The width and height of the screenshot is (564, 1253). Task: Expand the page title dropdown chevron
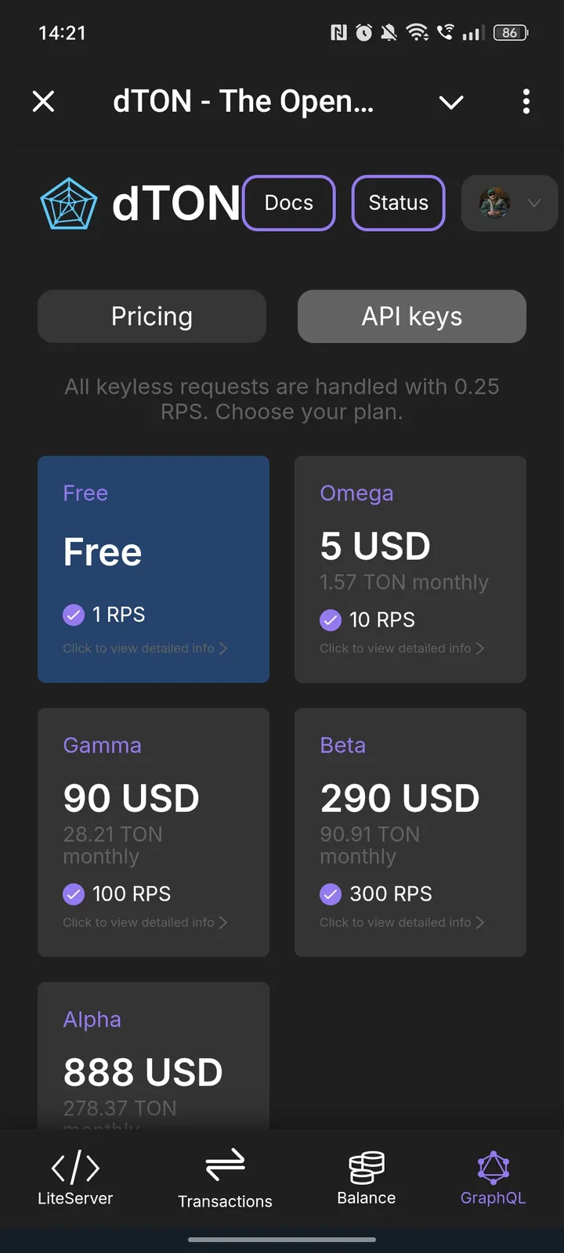click(x=451, y=102)
